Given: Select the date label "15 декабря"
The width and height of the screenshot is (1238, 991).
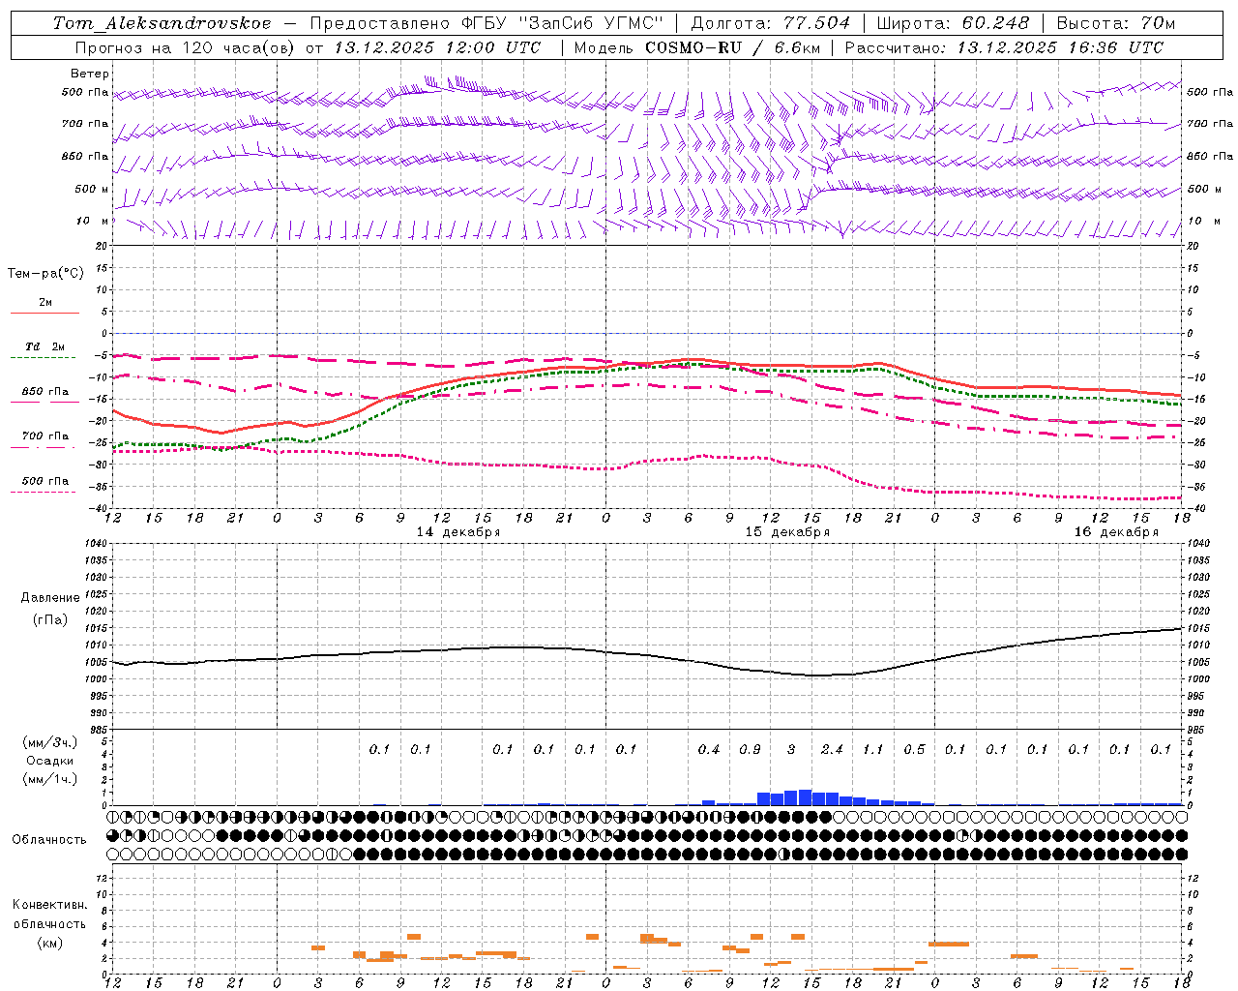Looking at the screenshot, I should [787, 532].
